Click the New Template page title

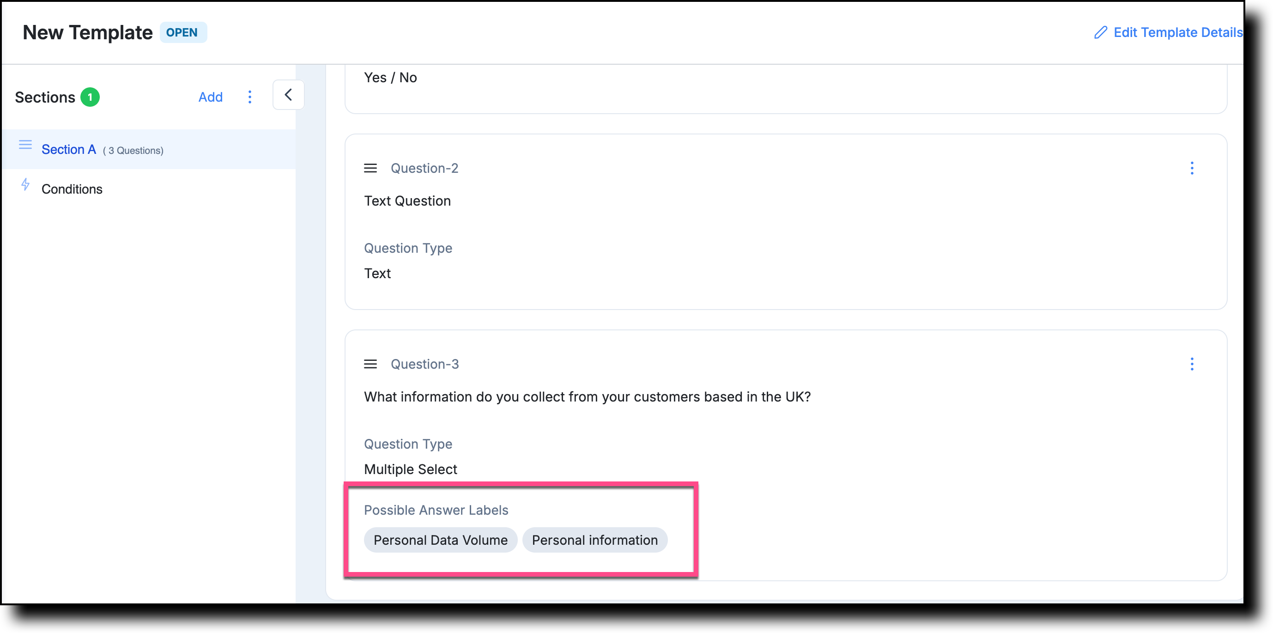pyautogui.click(x=88, y=32)
